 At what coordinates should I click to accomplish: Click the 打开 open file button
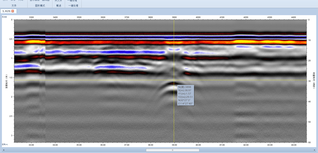pyautogui.click(x=5, y=1)
